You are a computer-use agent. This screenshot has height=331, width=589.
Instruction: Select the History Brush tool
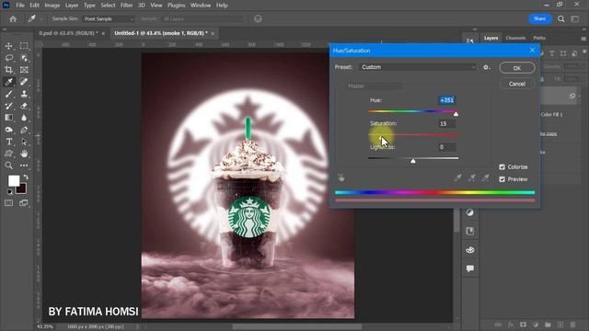coord(8,106)
